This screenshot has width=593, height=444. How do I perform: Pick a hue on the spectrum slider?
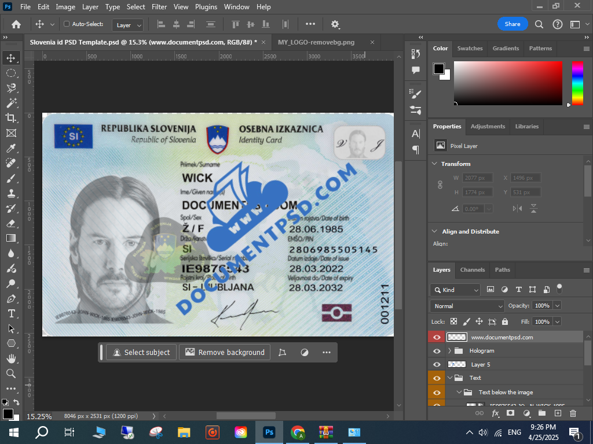click(x=577, y=83)
